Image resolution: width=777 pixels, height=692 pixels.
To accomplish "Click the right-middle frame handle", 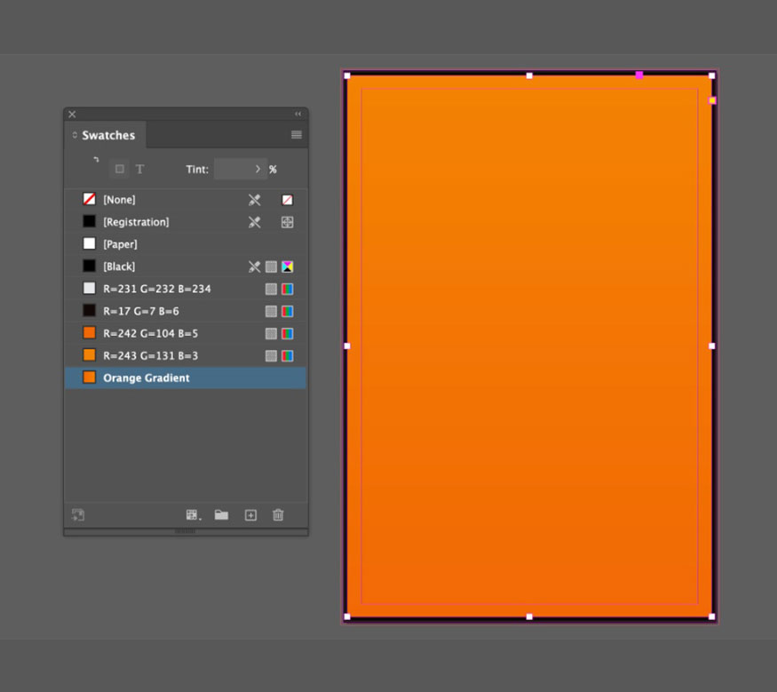I will click(x=712, y=346).
